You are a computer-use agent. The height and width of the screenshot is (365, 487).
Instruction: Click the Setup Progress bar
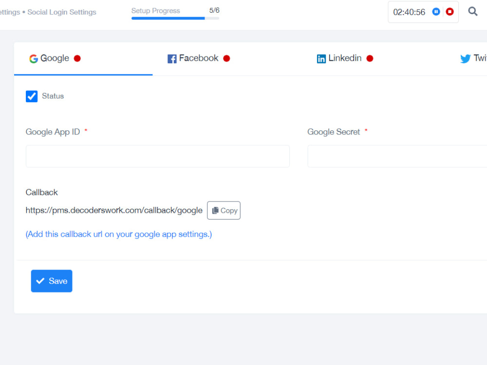coord(175,18)
